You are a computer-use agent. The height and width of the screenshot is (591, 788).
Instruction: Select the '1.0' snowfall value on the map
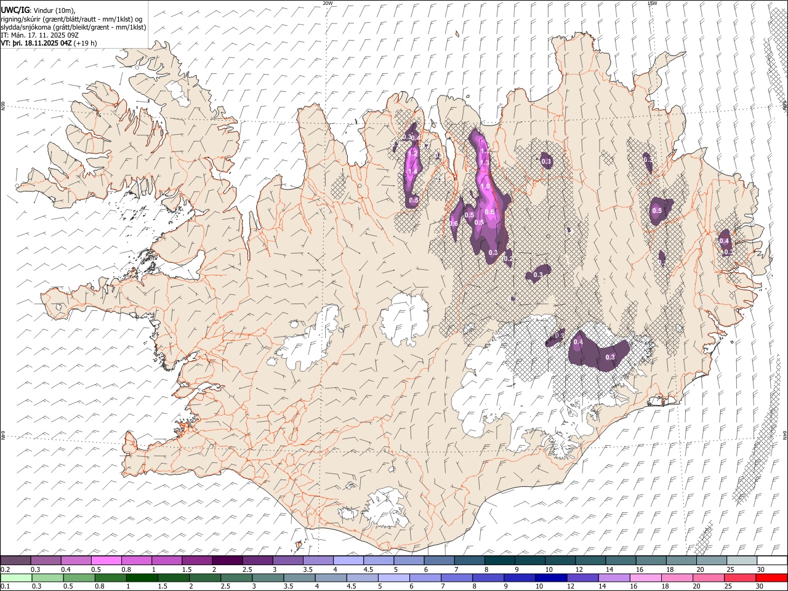tap(485, 187)
